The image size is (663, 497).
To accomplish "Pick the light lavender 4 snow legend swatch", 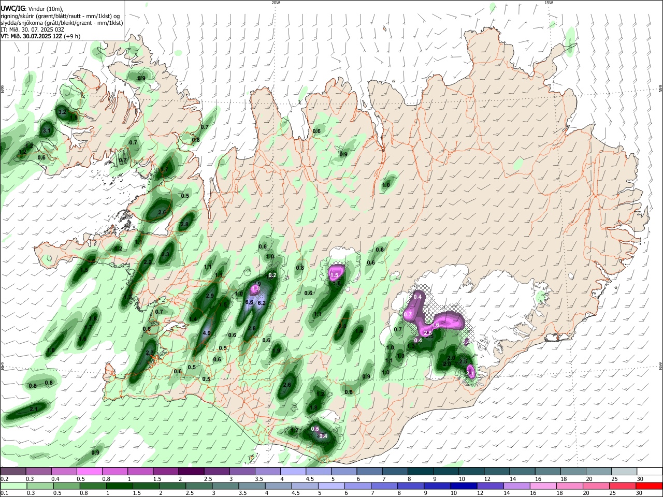I will 292,471.
